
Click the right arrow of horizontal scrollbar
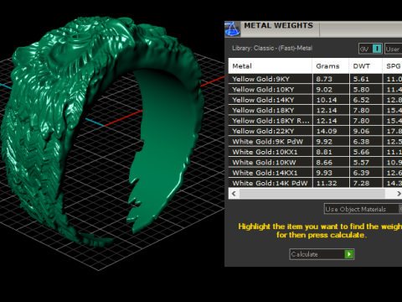(x=399, y=194)
